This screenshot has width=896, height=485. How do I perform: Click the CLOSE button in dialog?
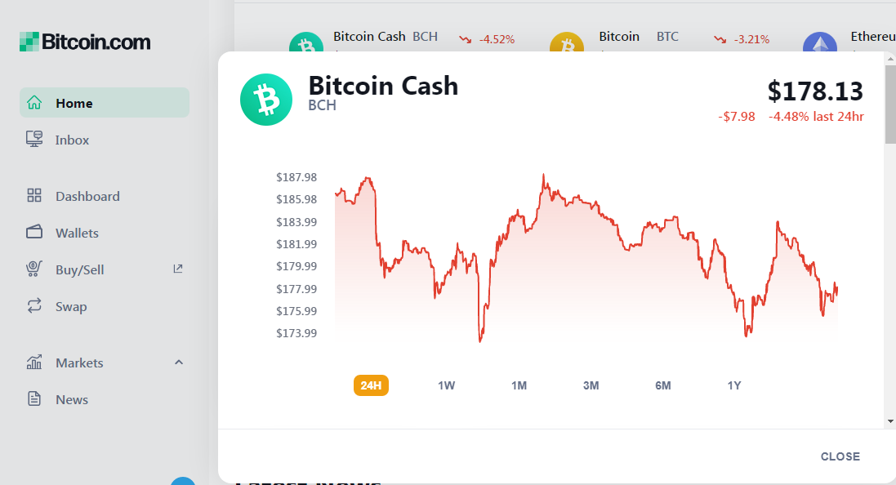point(840,456)
